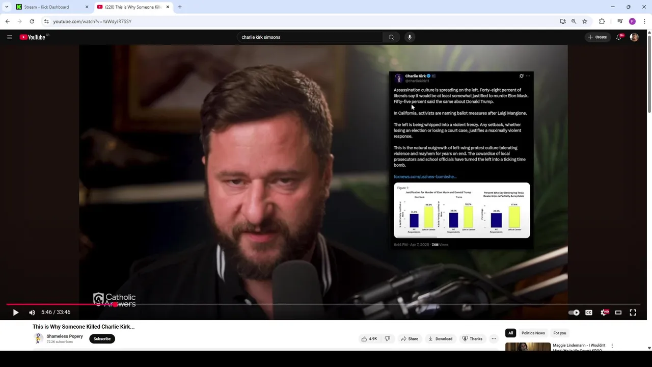Turn on closed captions (CC)
The image size is (652, 367).
pyautogui.click(x=589, y=312)
